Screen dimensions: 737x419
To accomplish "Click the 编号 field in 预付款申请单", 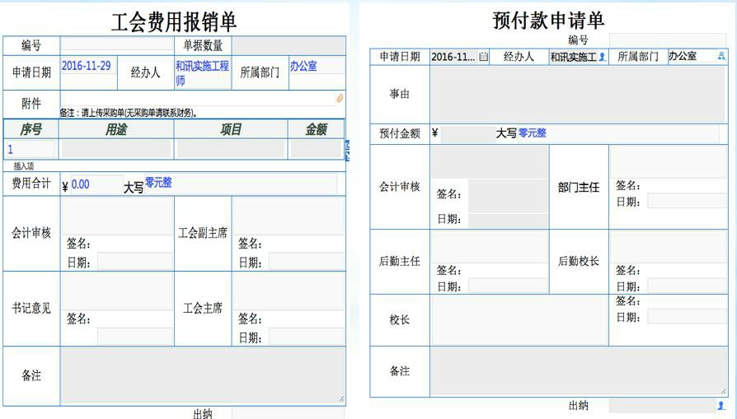I will pos(668,40).
